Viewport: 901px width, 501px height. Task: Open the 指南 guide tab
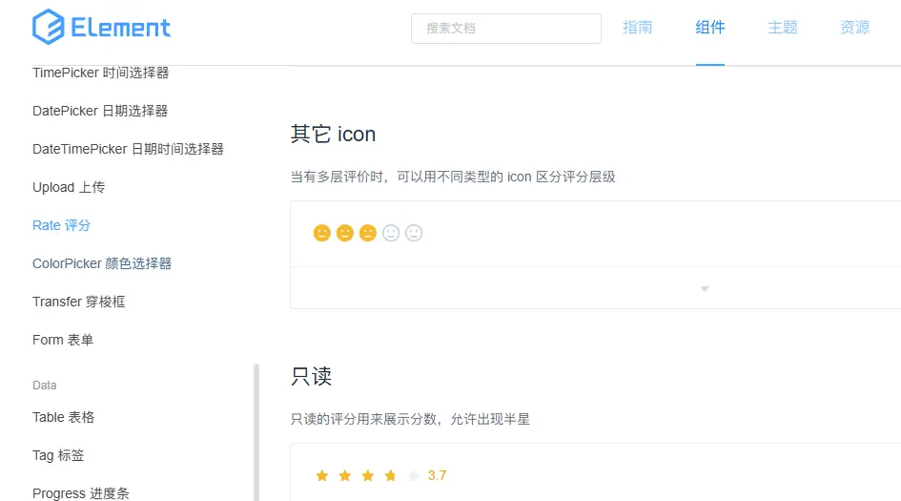(x=638, y=28)
